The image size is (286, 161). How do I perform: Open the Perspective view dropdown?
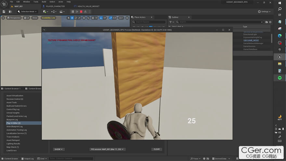pos(14,18)
